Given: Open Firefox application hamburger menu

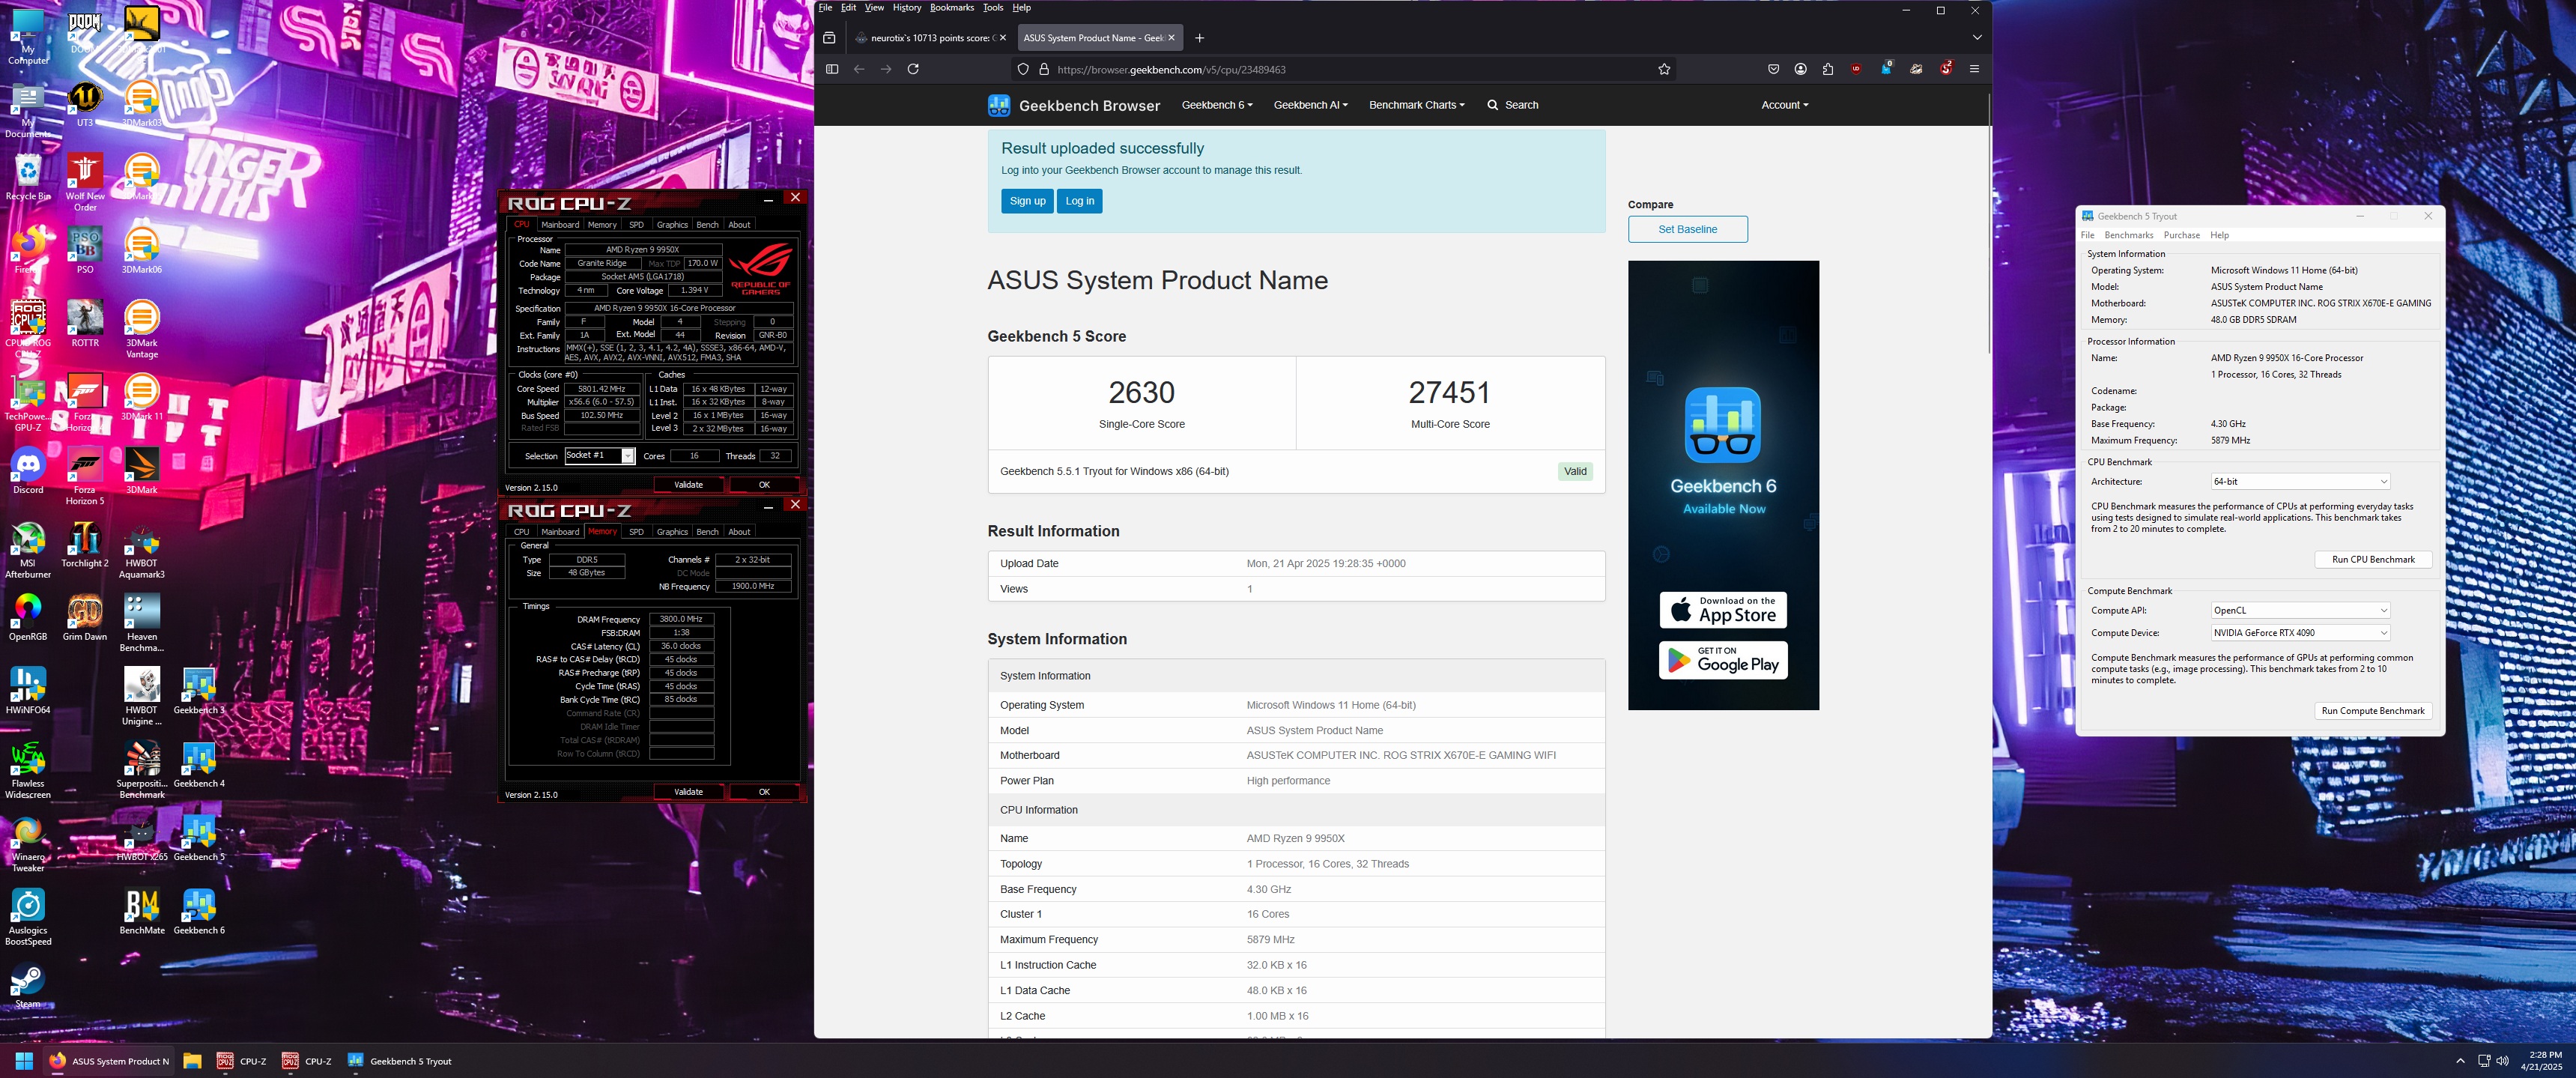Looking at the screenshot, I should [x=1974, y=69].
